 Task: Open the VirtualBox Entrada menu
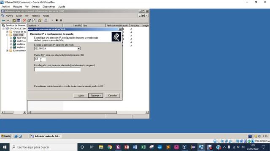(x=35, y=7)
